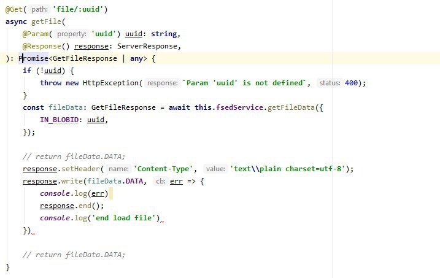Click the await keyword
Image resolution: width=440 pixels, height=278 pixels.
point(179,108)
